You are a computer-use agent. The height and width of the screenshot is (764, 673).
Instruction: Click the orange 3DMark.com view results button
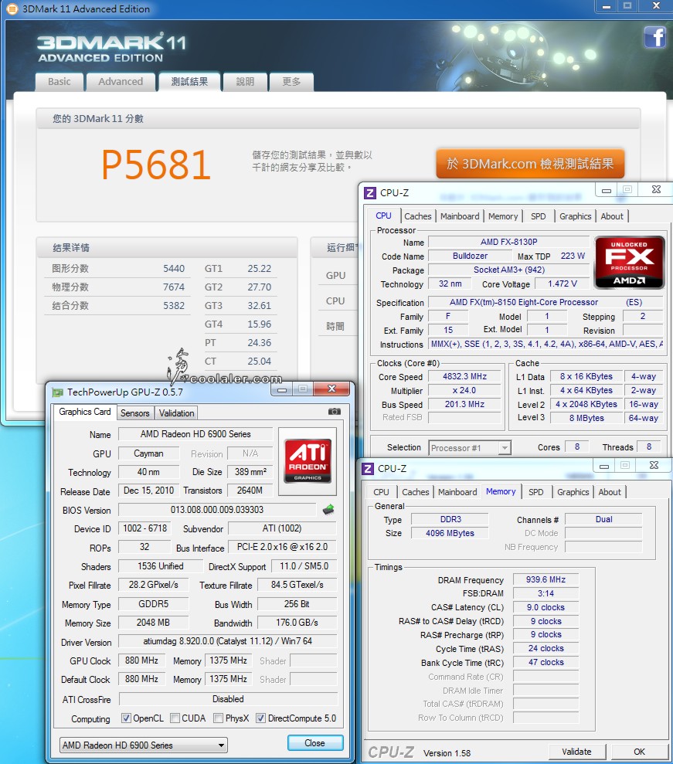(x=530, y=164)
